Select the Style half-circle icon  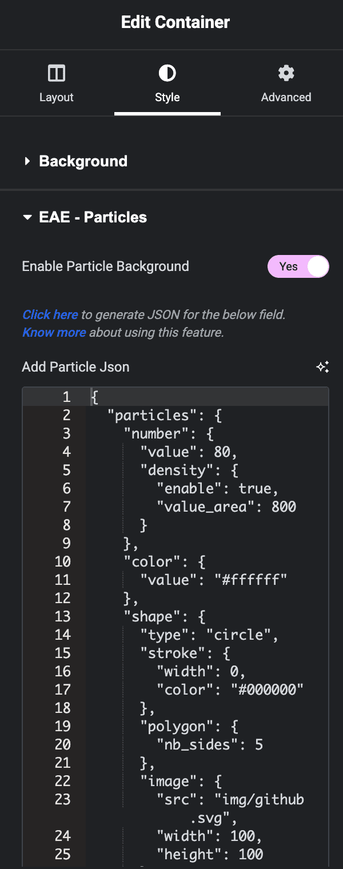167,73
